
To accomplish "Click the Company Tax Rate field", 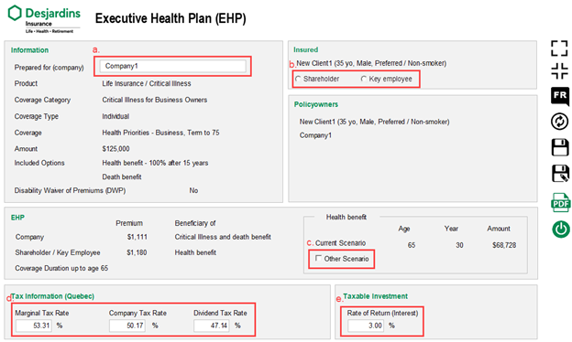I will [x=126, y=326].
